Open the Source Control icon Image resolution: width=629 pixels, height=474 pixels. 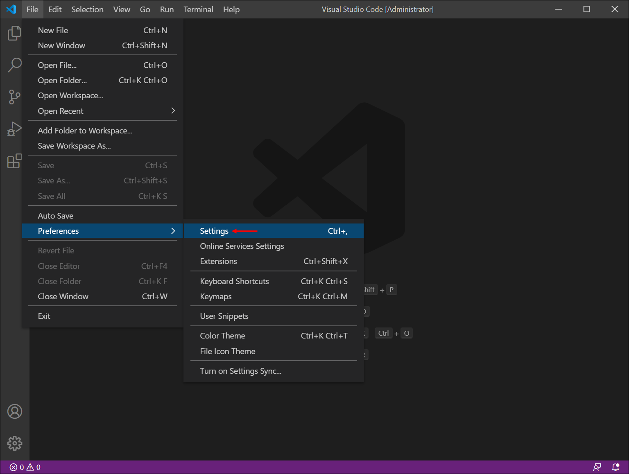click(x=14, y=97)
